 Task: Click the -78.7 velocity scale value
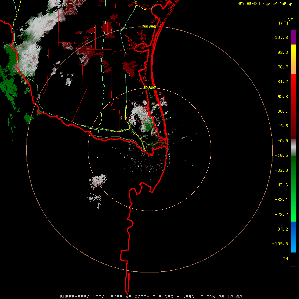point(281,215)
